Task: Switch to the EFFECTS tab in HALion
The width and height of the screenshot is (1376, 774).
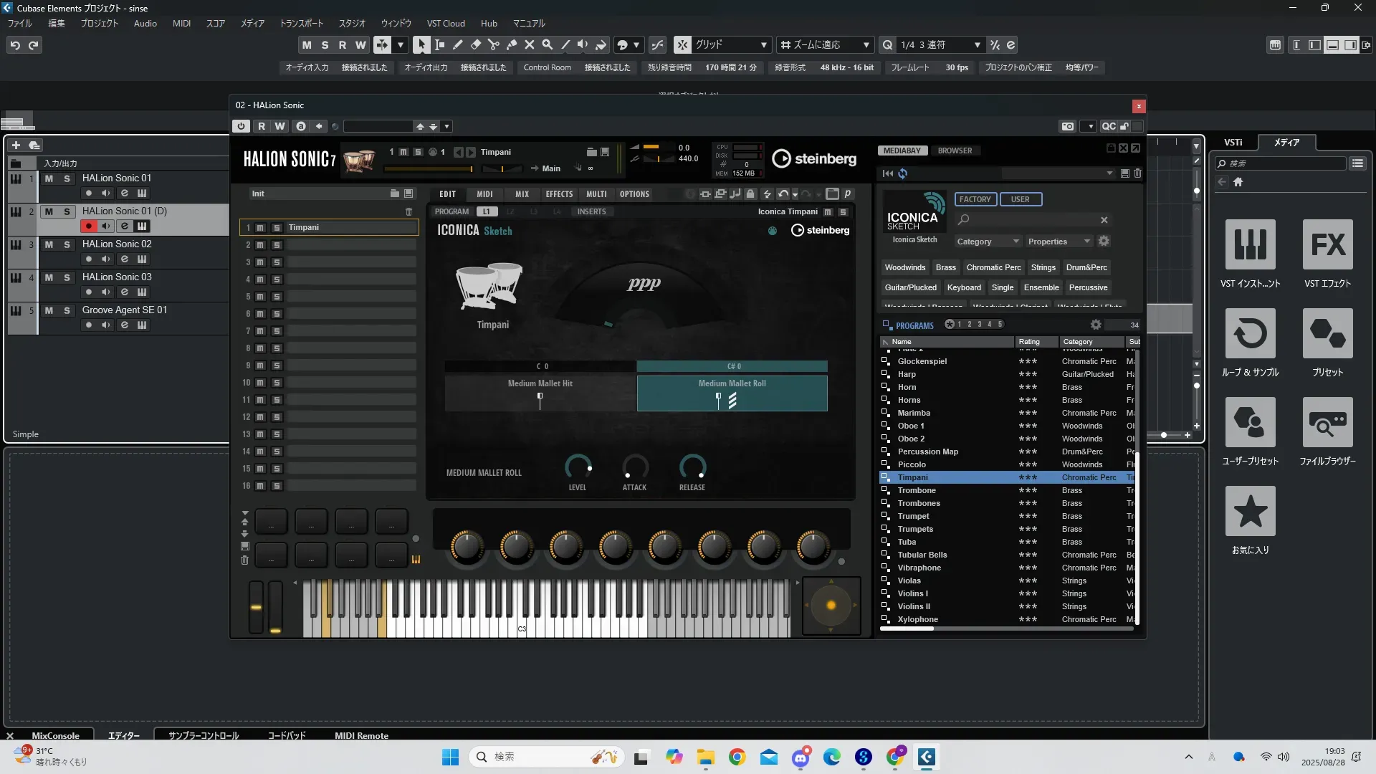Action: [x=558, y=194]
